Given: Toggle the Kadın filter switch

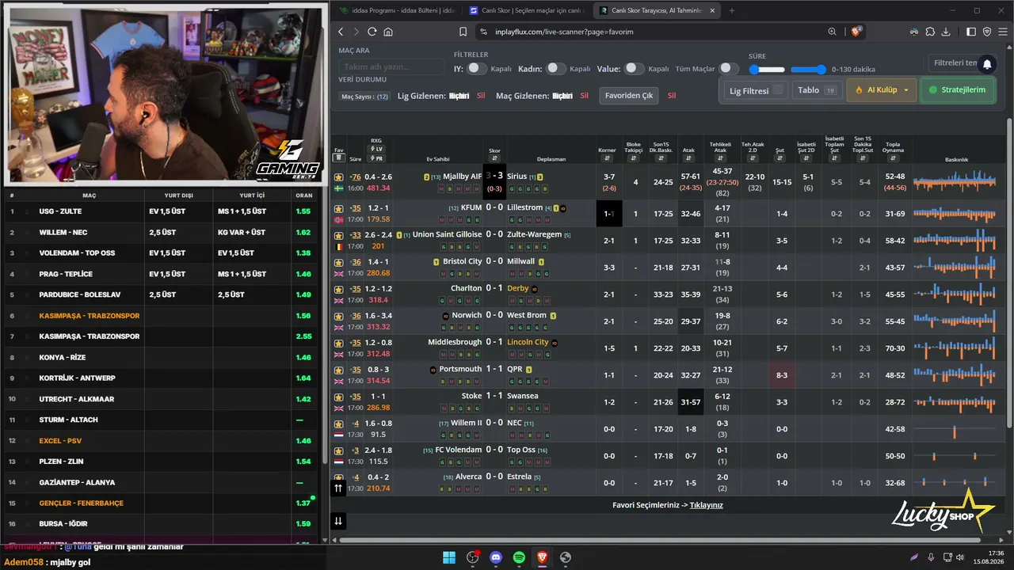Looking at the screenshot, I should click(556, 69).
